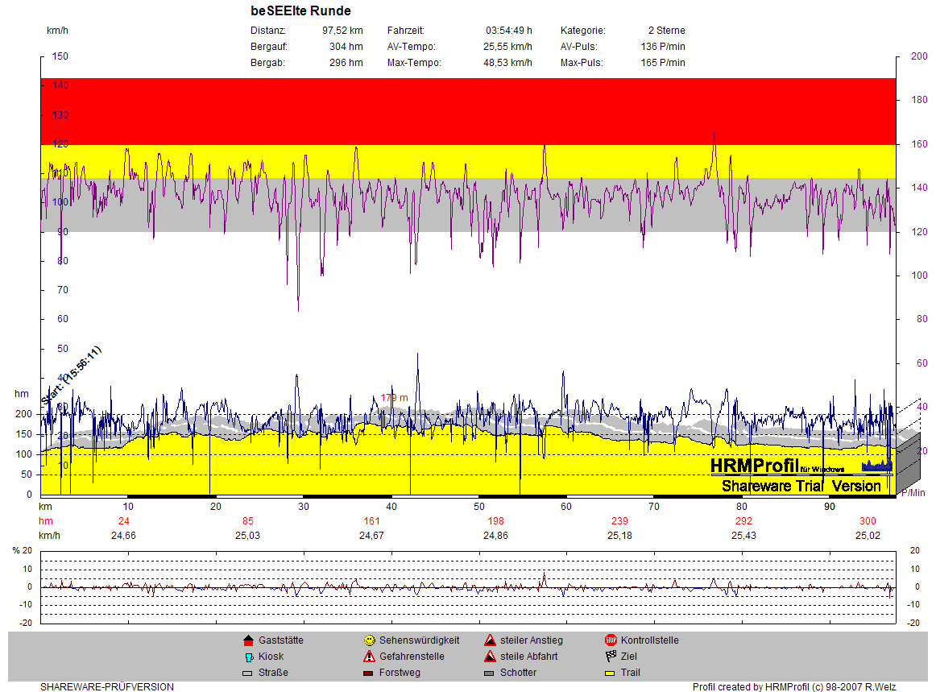Click the steiler Anstieg triangle icon
This screenshot has width=936, height=692.
click(490, 640)
